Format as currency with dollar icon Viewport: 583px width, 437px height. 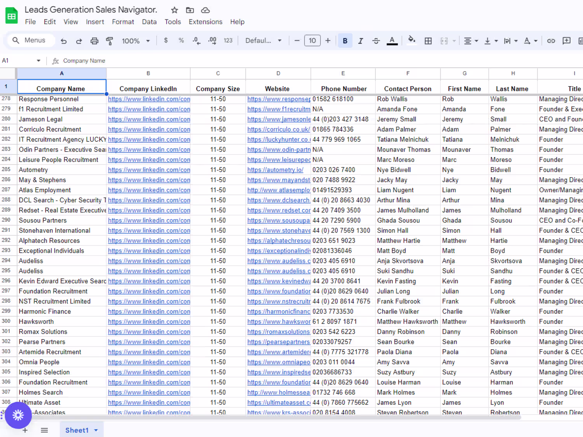point(166,40)
